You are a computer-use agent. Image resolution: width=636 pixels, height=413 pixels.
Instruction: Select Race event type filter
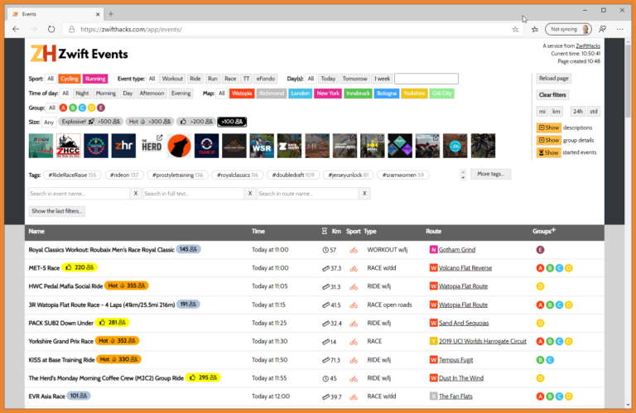pyautogui.click(x=230, y=79)
